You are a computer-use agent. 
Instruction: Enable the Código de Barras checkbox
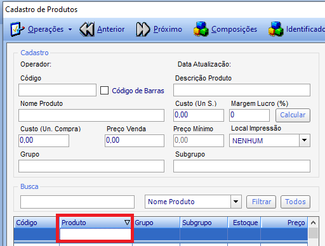(104, 91)
